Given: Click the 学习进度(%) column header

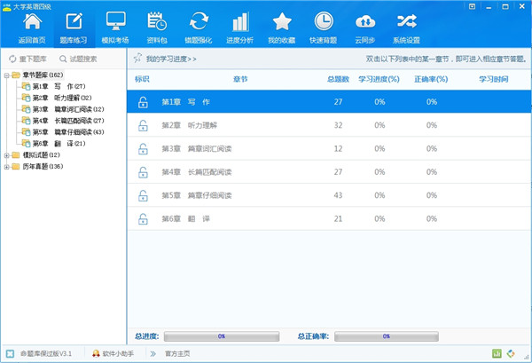Looking at the screenshot, I should tap(379, 79).
